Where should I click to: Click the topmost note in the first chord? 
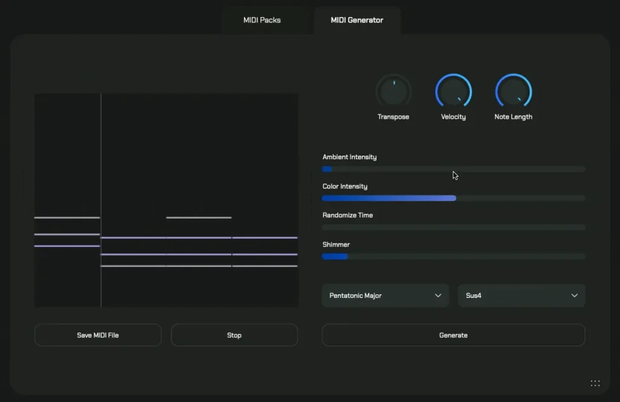[67, 217]
